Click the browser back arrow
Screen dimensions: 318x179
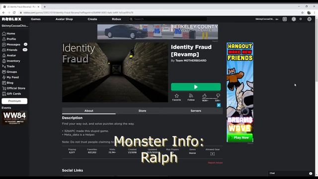coord(3,12)
